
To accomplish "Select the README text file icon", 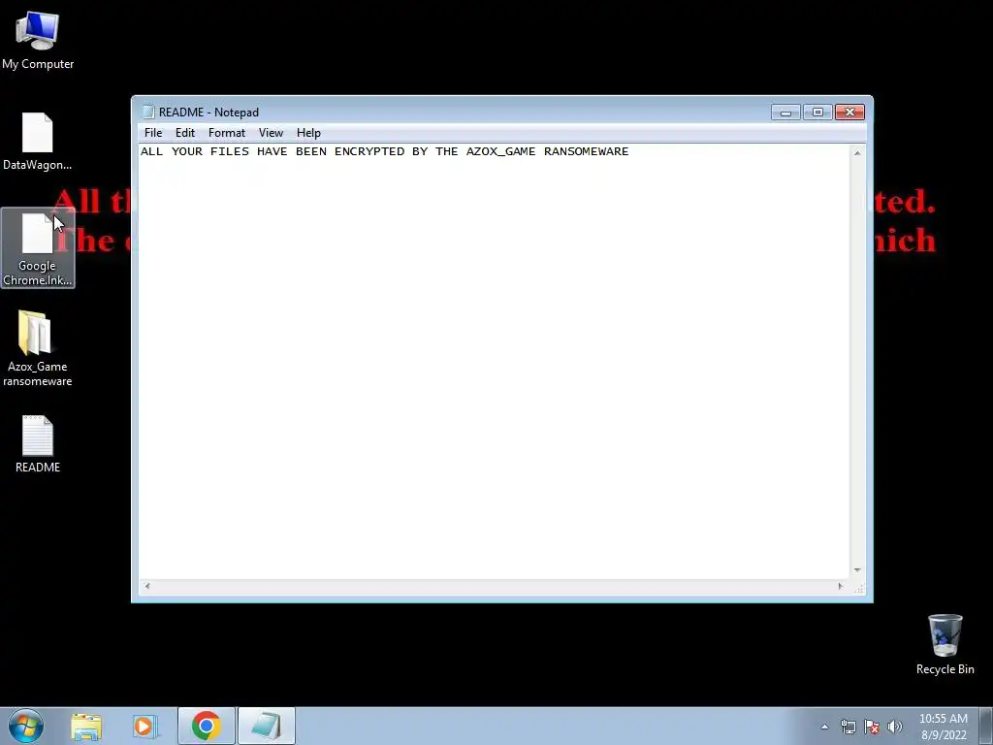I will coord(38,443).
